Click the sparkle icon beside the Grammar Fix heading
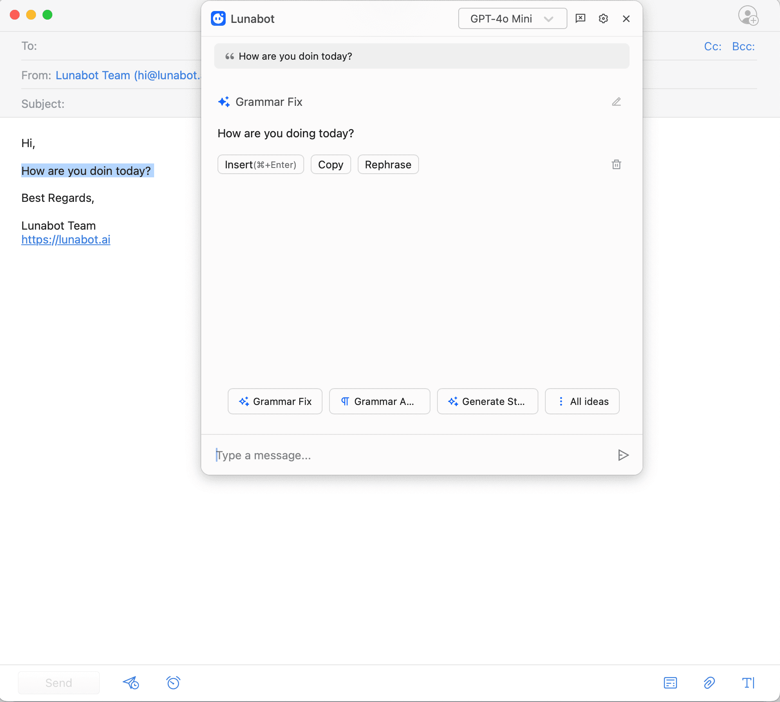The height and width of the screenshot is (702, 780). pos(224,102)
